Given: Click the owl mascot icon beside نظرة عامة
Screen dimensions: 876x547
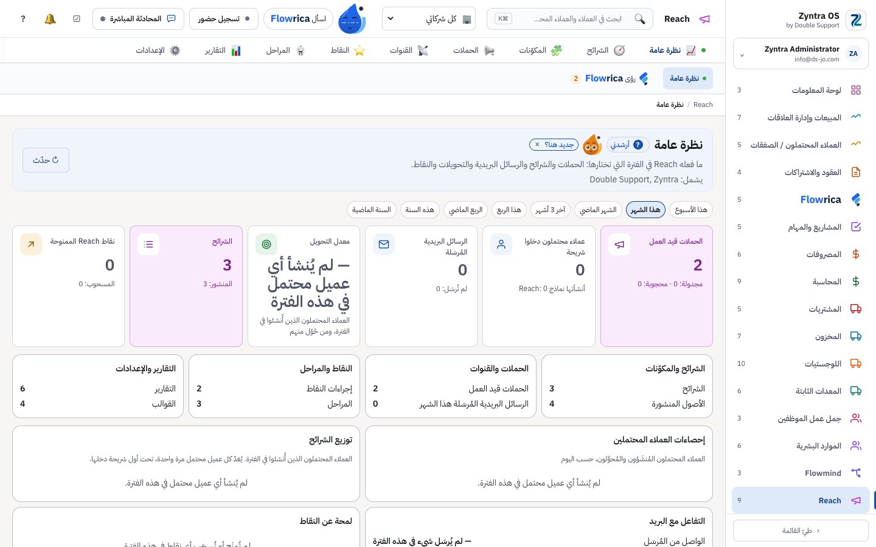Looking at the screenshot, I should 592,145.
